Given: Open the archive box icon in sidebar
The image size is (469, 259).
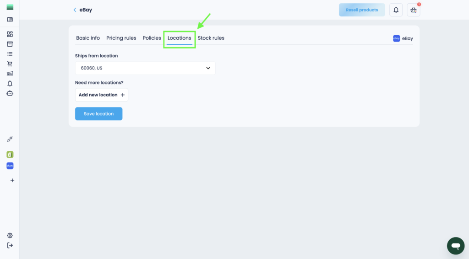Looking at the screenshot, I should pos(10,44).
